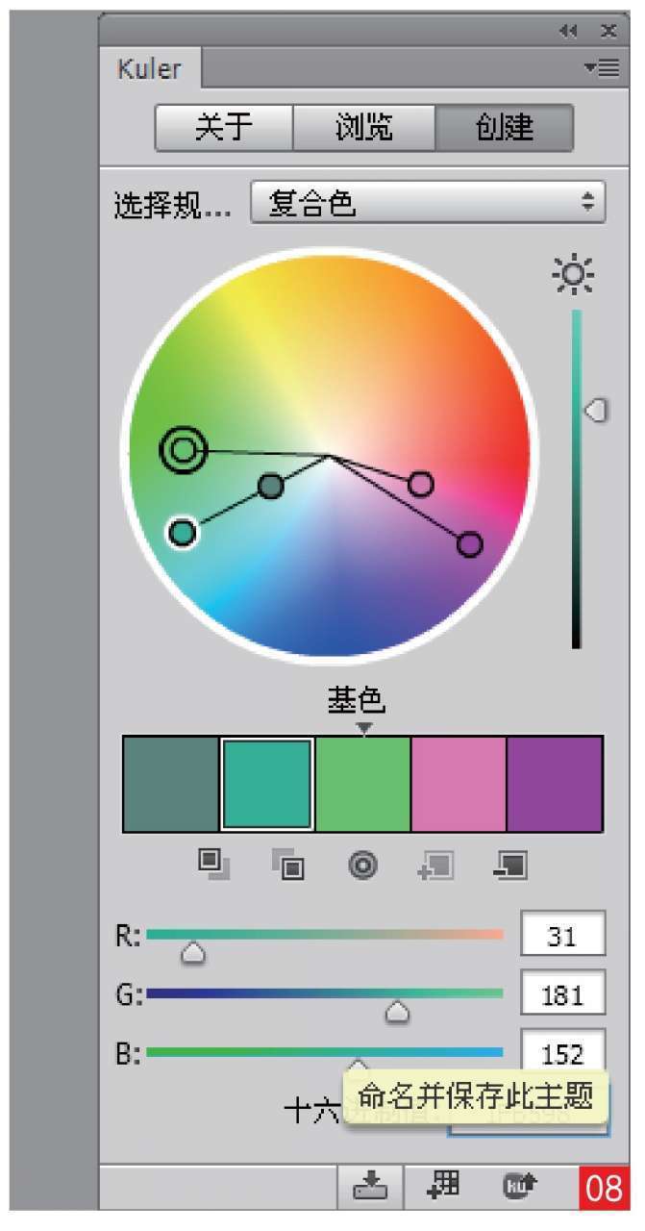Open the 复合色 rule dropdown
This screenshot has height=1231, width=645.
click(428, 203)
